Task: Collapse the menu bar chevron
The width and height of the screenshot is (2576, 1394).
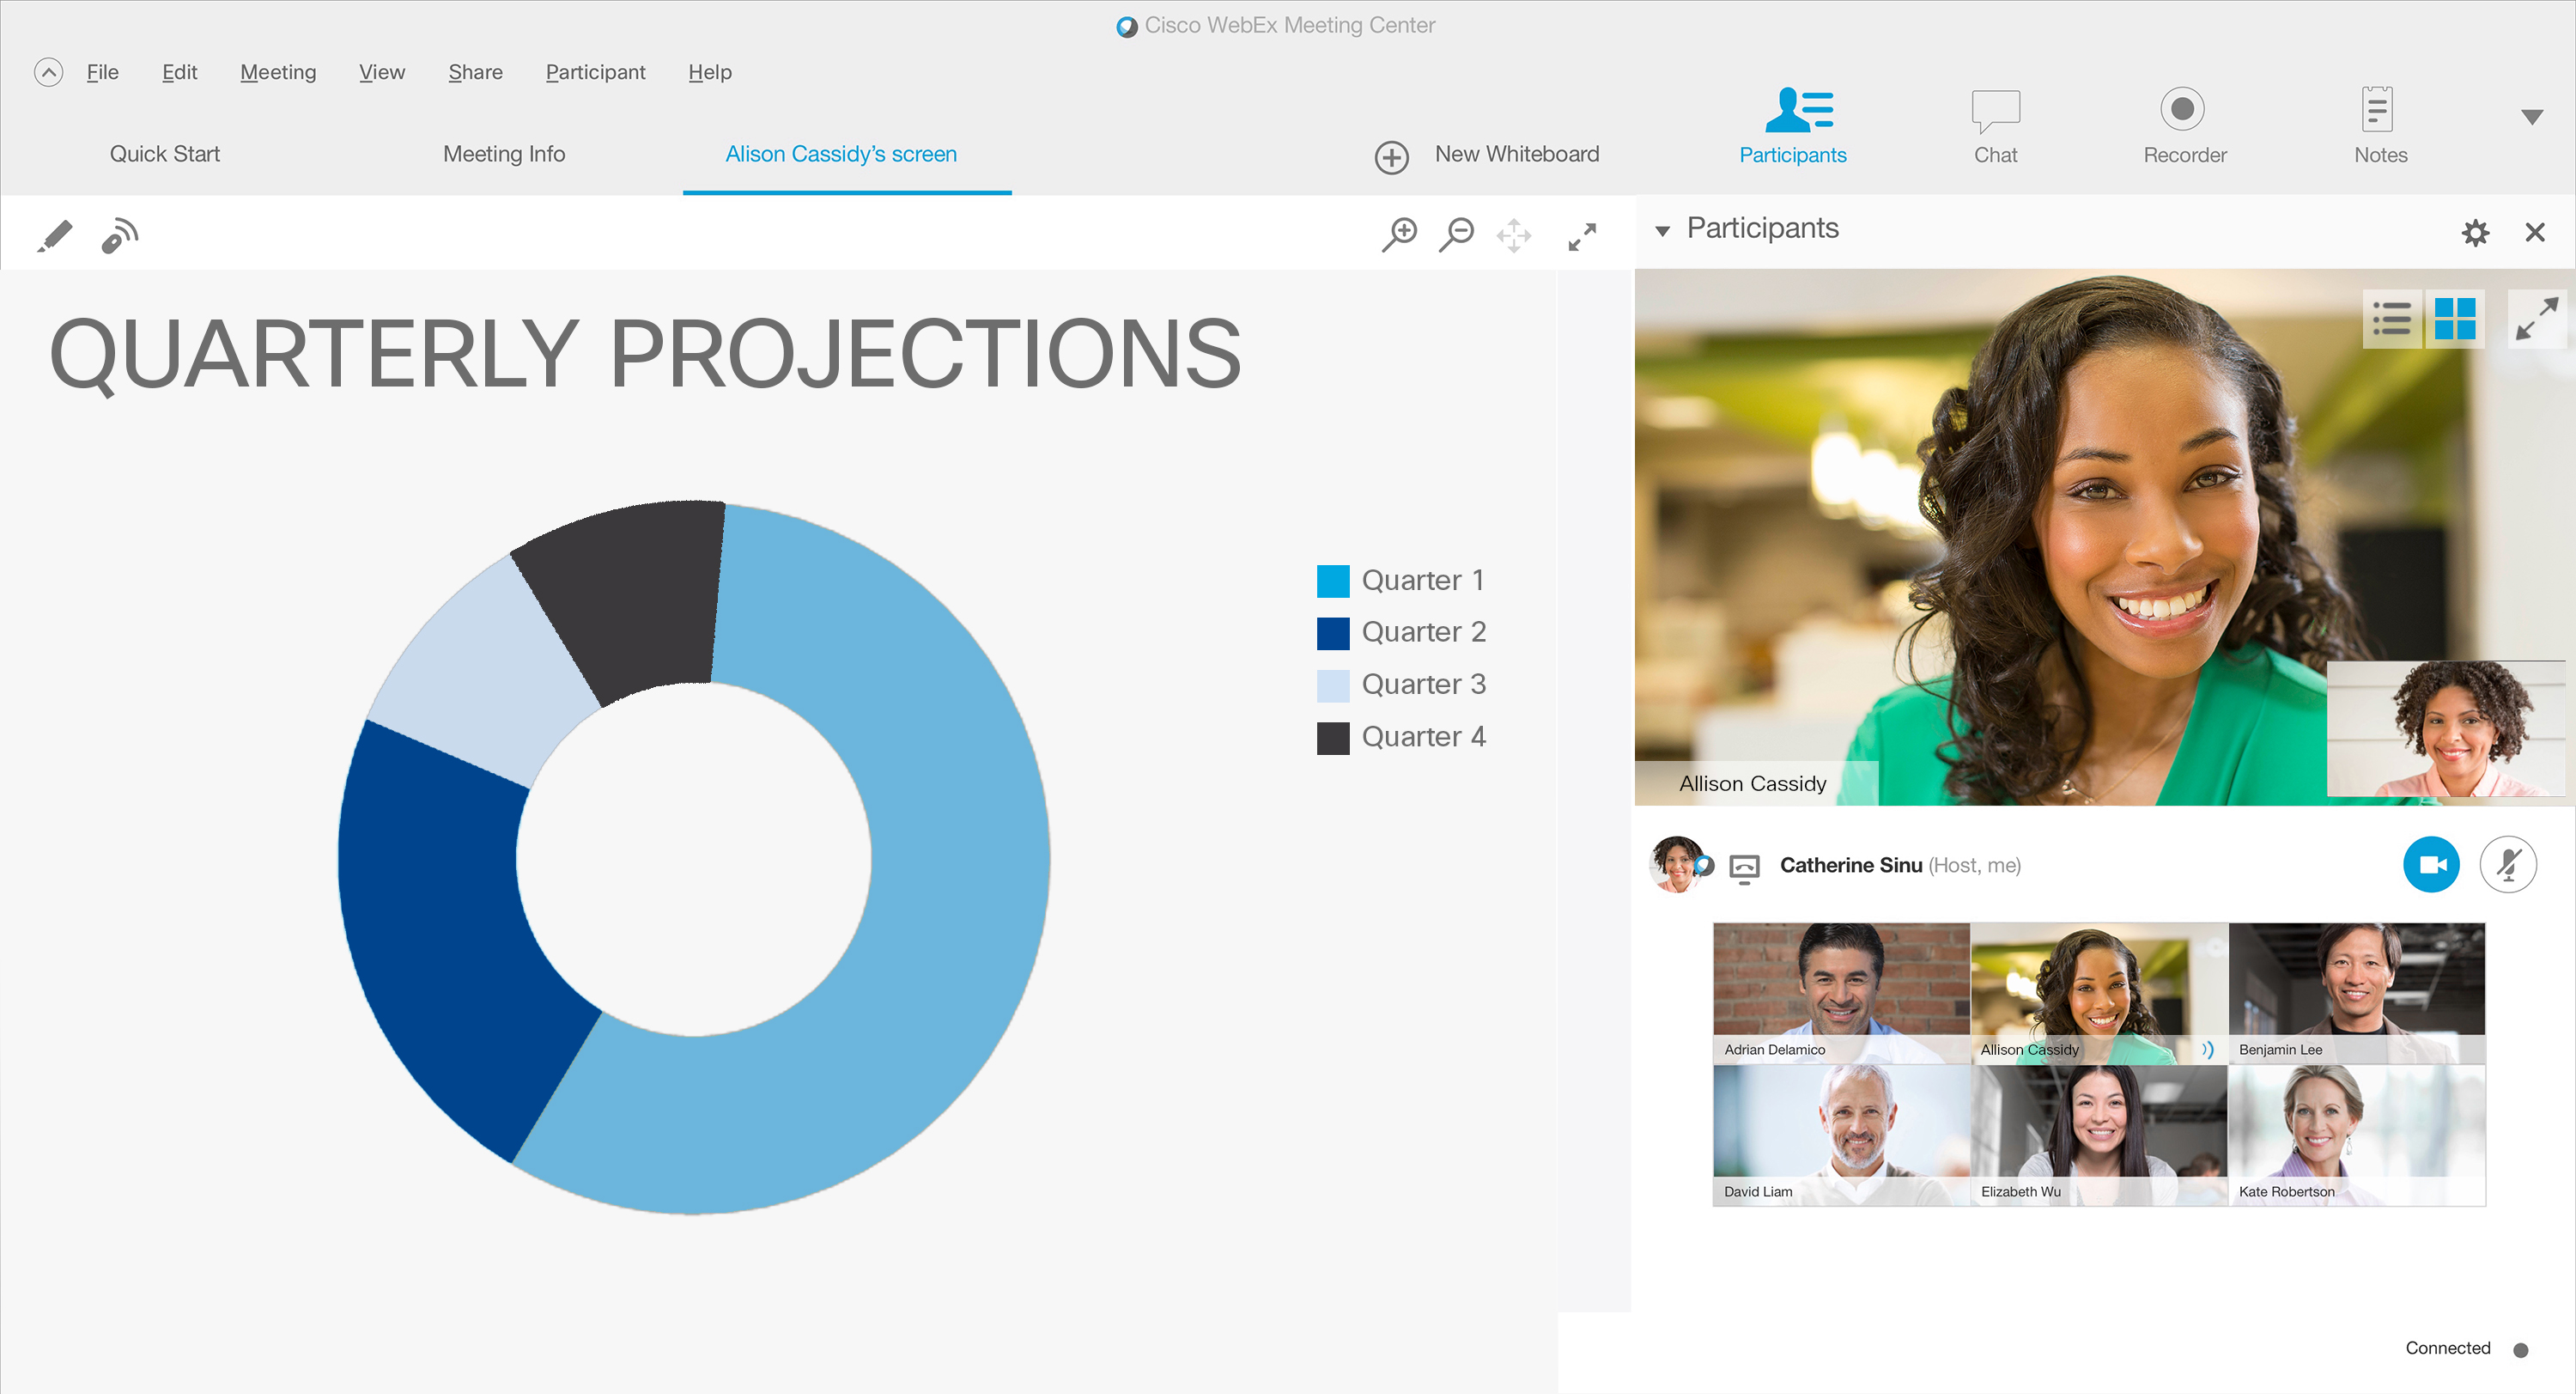Action: [48, 72]
